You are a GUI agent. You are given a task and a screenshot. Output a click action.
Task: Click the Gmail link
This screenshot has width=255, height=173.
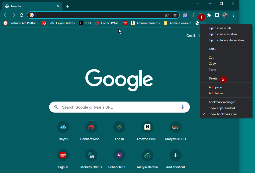[191, 36]
